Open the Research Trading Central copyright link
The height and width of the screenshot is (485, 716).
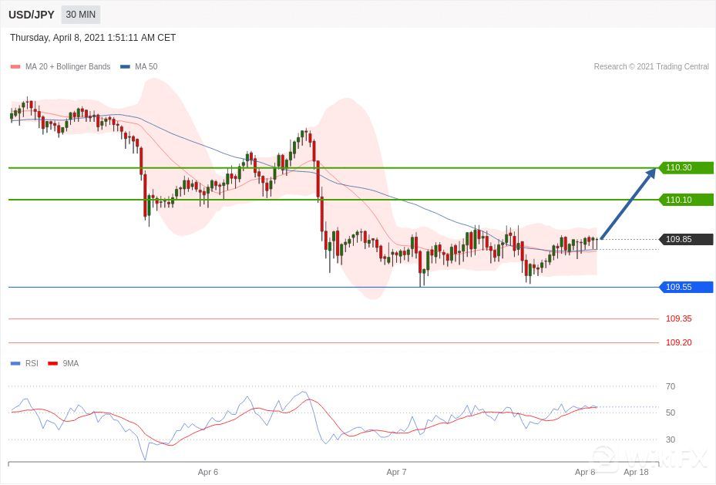650,67
